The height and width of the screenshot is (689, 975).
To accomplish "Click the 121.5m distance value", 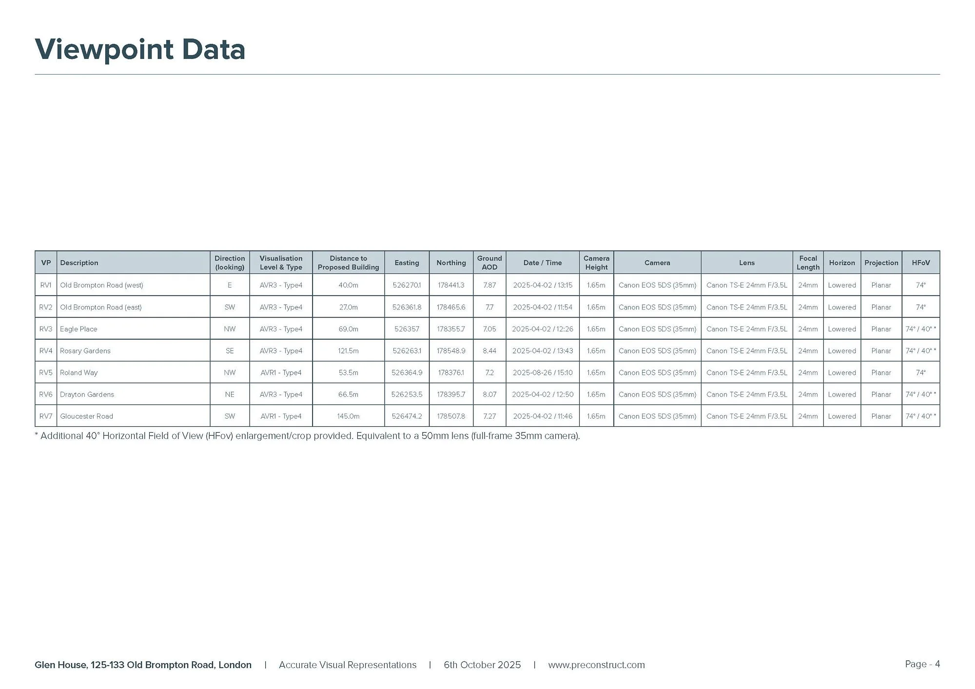I will pyautogui.click(x=348, y=351).
